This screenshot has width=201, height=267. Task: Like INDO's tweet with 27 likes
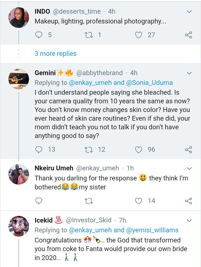tap(139, 35)
